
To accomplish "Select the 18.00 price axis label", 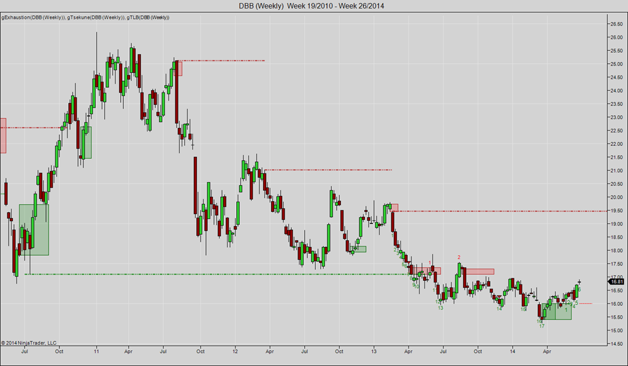I will (616, 251).
